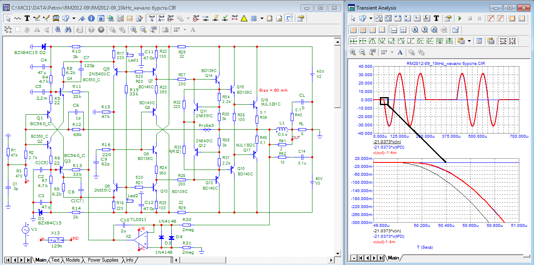Click the blue Info mode icon
534x265 pixels.
point(91,18)
